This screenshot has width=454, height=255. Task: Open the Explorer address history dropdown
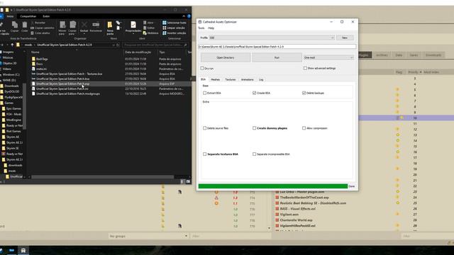tap(113, 45)
